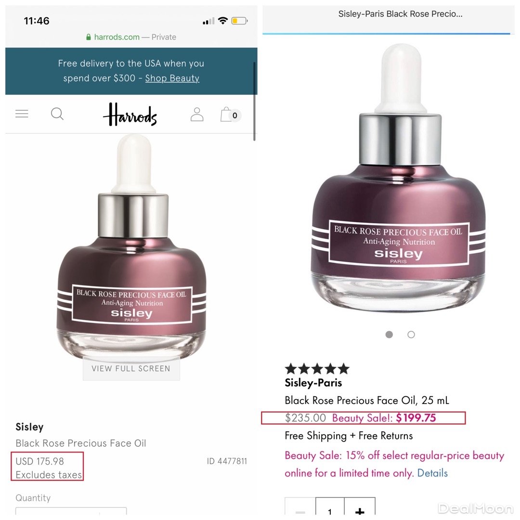Open the account profile icon

(196, 114)
